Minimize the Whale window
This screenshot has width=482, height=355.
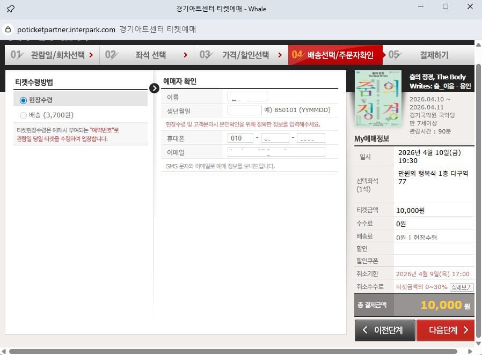coord(421,6)
